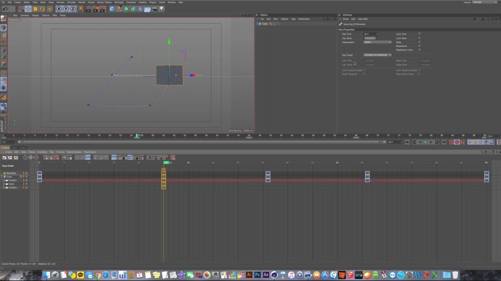This screenshot has height=281, width=501.
Task: Enable the Mute checkbox
Action: tap(419, 42)
